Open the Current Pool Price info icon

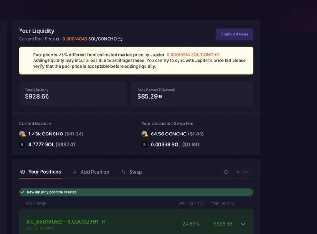click(x=58, y=39)
